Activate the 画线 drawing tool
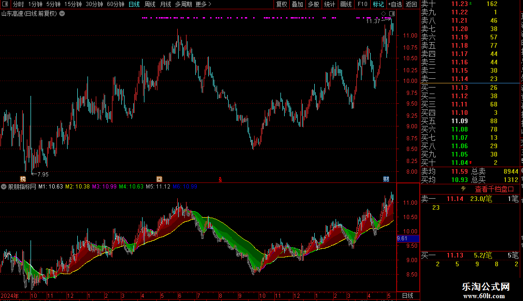 click(x=346, y=4)
